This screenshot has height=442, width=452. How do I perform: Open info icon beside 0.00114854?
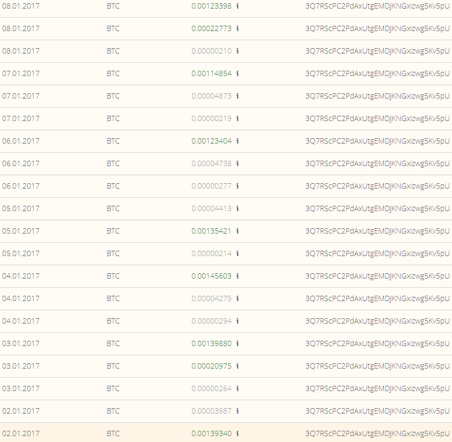(x=238, y=73)
